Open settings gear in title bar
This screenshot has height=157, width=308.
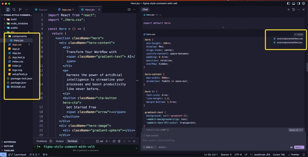click(303, 3)
